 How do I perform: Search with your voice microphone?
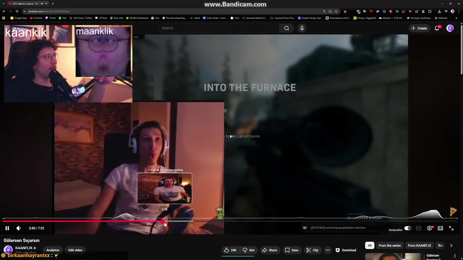coord(302,28)
